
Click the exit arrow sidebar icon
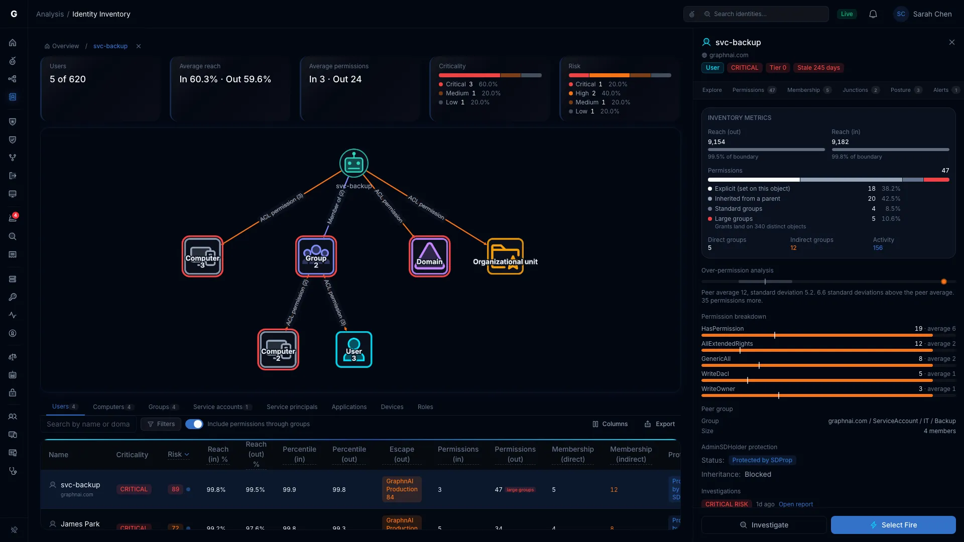click(13, 176)
